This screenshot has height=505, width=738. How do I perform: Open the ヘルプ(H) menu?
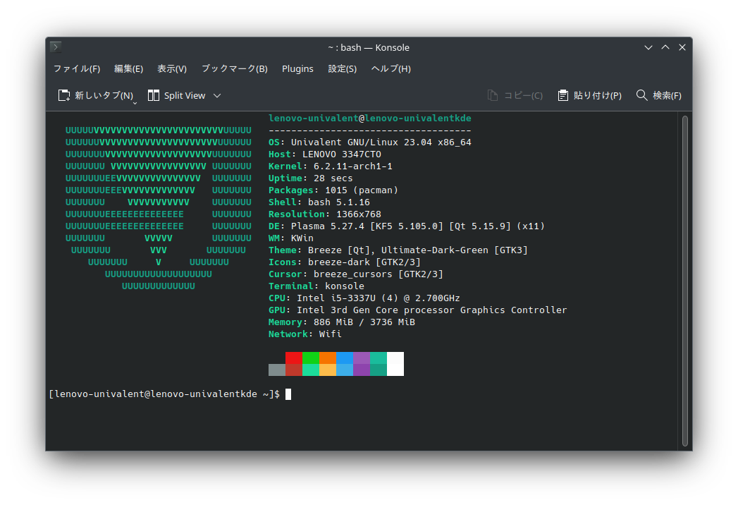click(x=390, y=69)
